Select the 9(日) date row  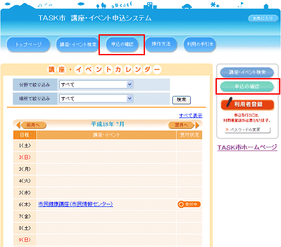(x=107, y=240)
